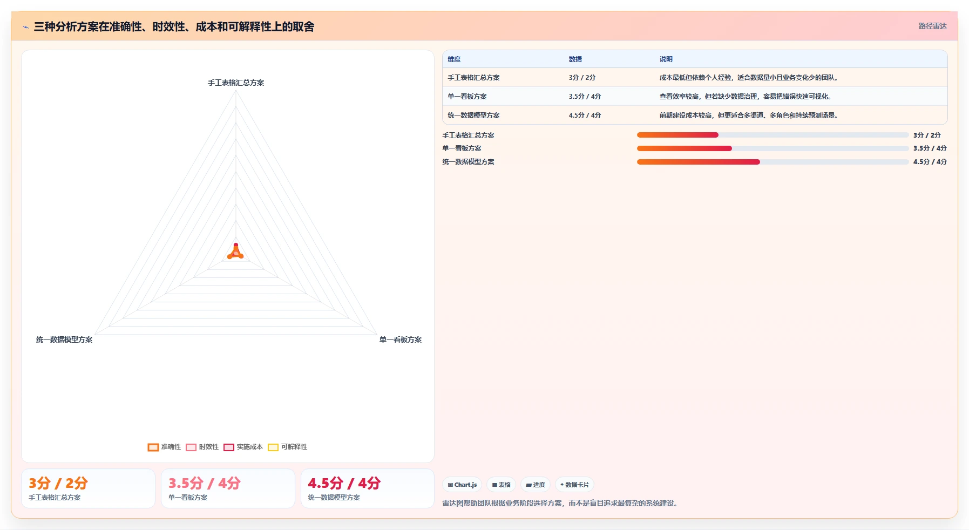
Task: Click the footer note starting 雷达图帮助团队
Action: pos(560,503)
